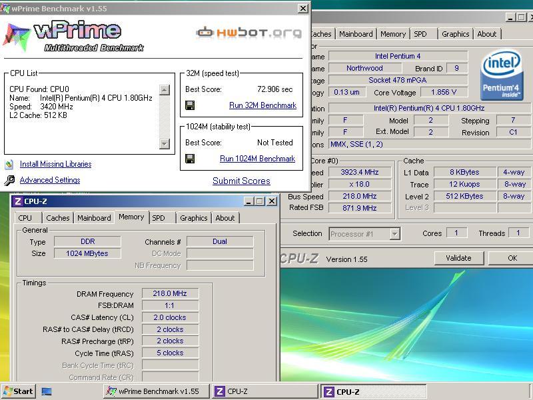Click Core Speed 3923.4 MHz value
This screenshot has width=533, height=400.
tap(360, 172)
